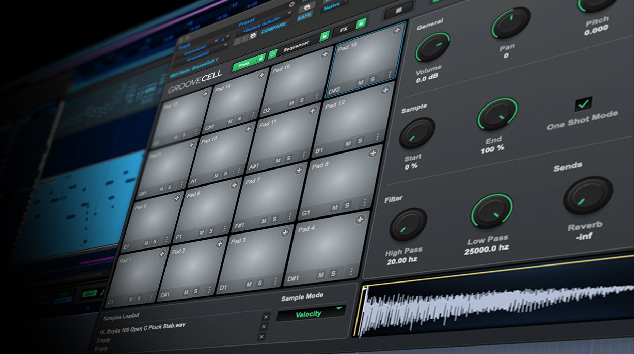Viewport: 634px width, 354px height.
Task: Click the SAFE button
Action: (304, 16)
